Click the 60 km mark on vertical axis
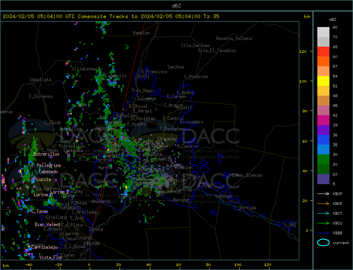The width and height of the screenshot is (353, 270). click(305, 141)
